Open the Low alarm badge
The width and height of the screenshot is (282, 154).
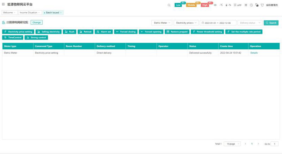pos(178,5)
